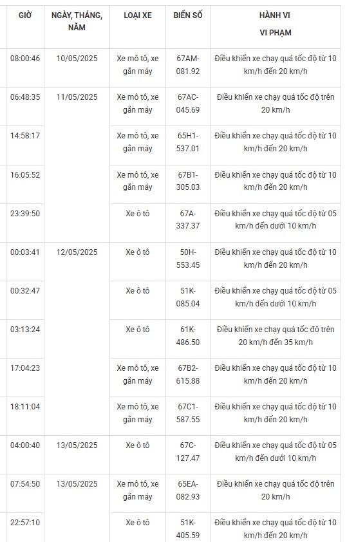Click the LOẠI XE column header
Screen dimensions: 356x542
[138, 15]
